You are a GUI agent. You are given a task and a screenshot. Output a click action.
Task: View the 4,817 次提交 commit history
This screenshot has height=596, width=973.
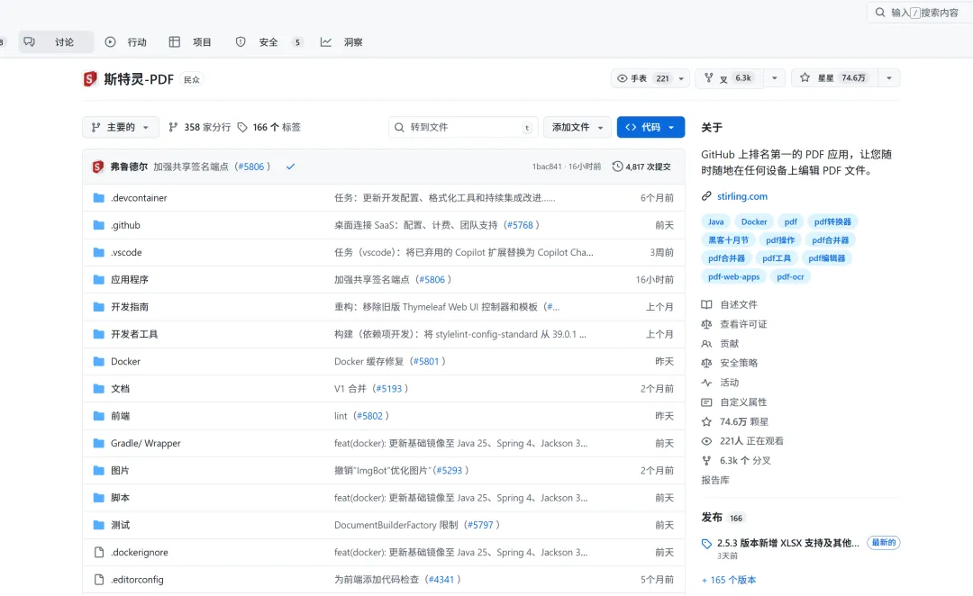coord(641,167)
